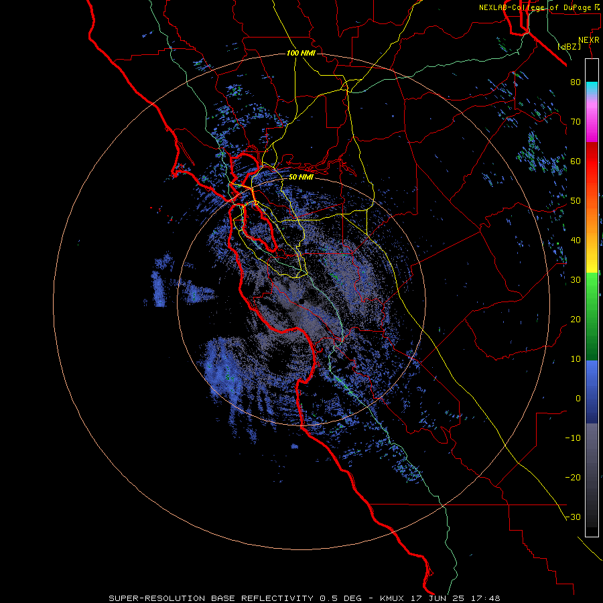Click the '17 JUN 25 17:48' timestamp
Screen dimensions: 603x603
click(x=456, y=598)
